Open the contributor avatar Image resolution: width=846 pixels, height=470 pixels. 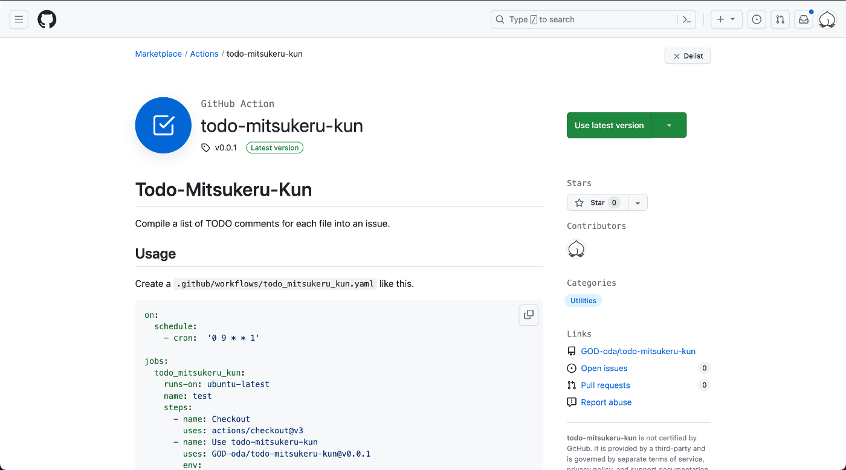(x=576, y=249)
